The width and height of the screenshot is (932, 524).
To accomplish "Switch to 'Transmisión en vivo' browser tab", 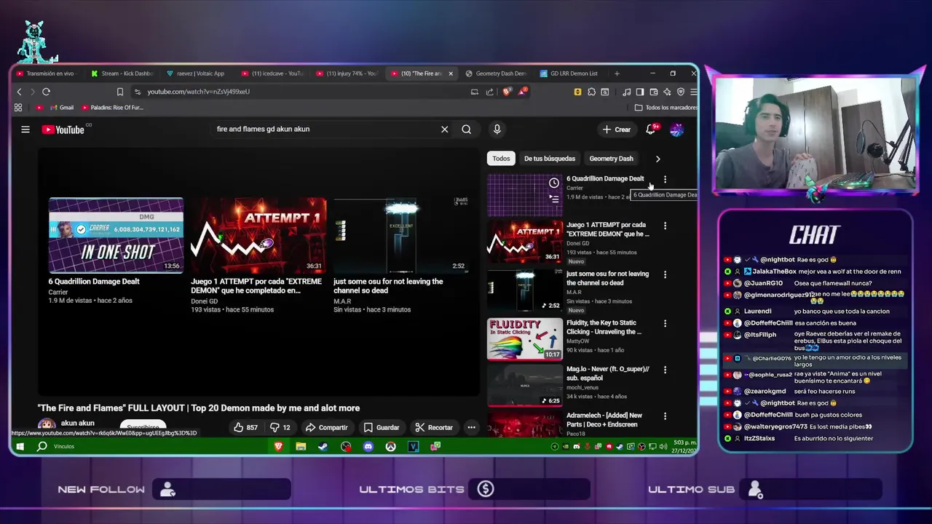I will (48, 74).
